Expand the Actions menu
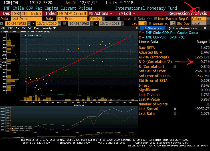Screen dimensions: 210x151 (x=101, y=13)
